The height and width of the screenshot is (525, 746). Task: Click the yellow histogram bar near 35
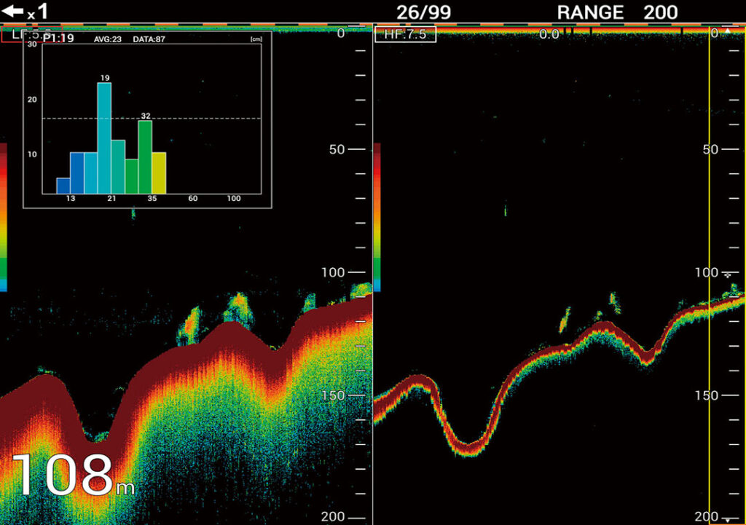point(159,173)
